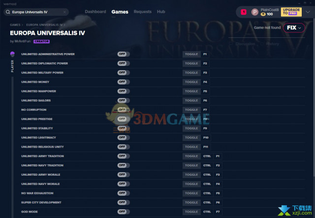Switch to the Games tab
The width and height of the screenshot is (315, 218).
point(120,12)
